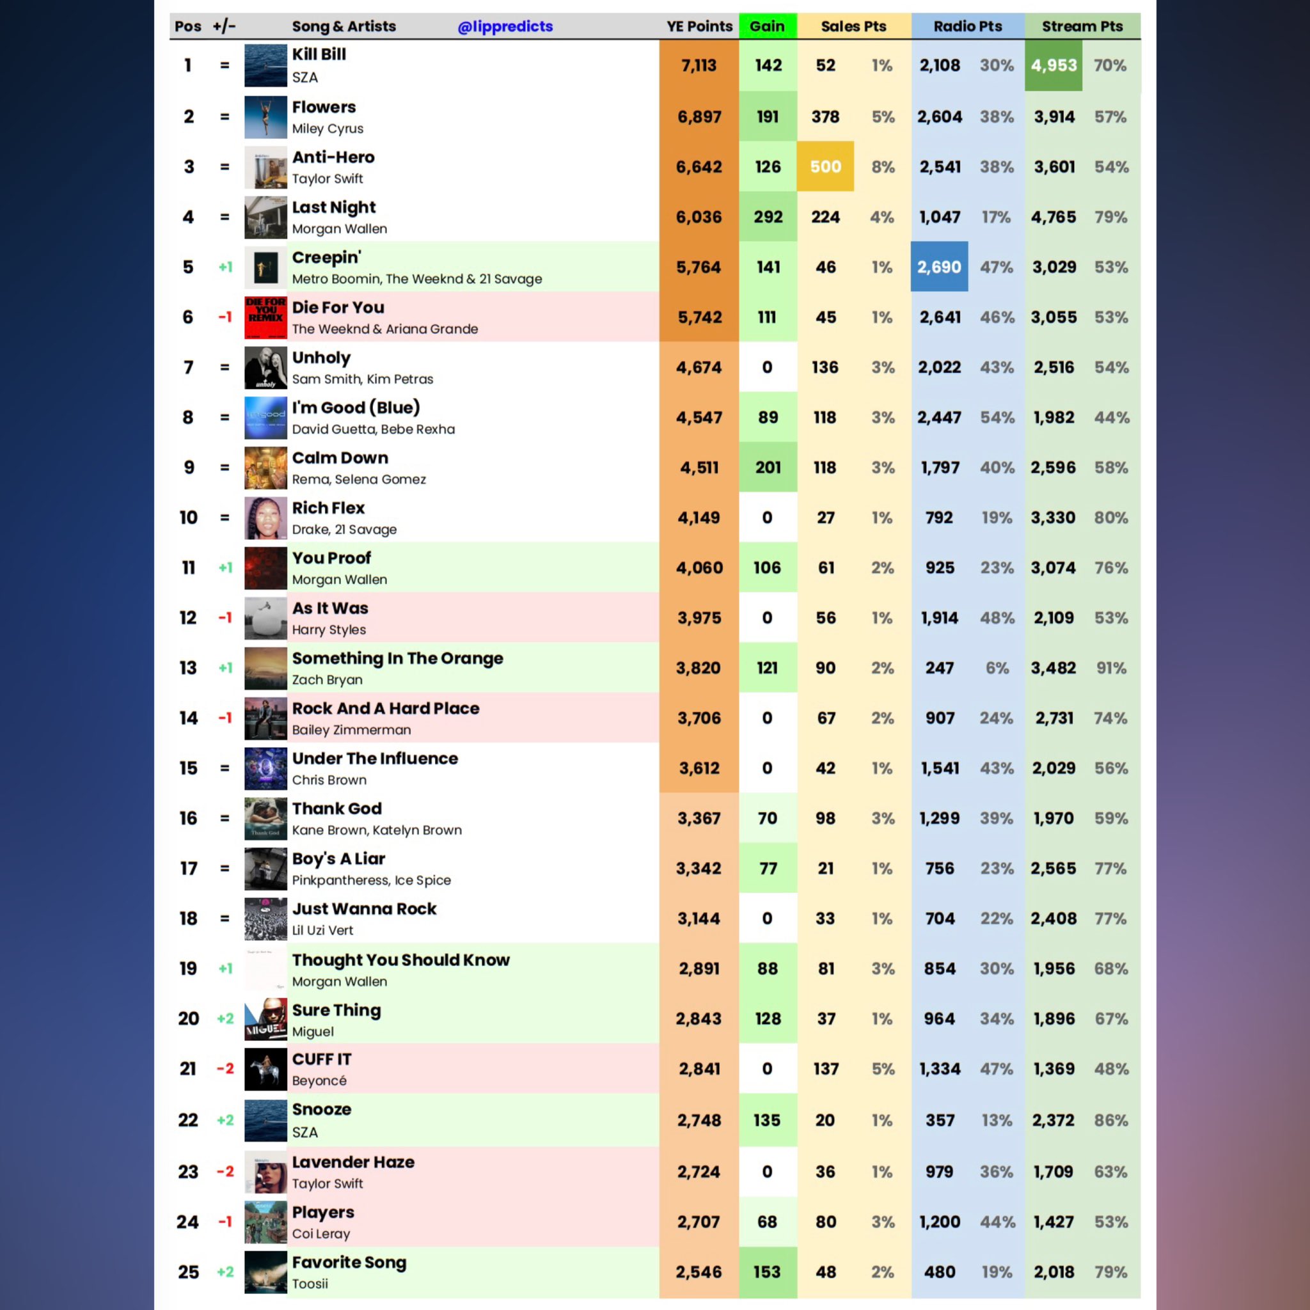Click the Kill Bill album cover thumbnail

click(x=265, y=66)
